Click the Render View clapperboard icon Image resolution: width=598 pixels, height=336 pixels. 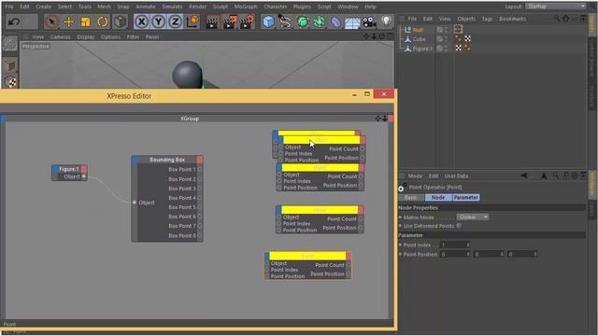[x=212, y=21]
